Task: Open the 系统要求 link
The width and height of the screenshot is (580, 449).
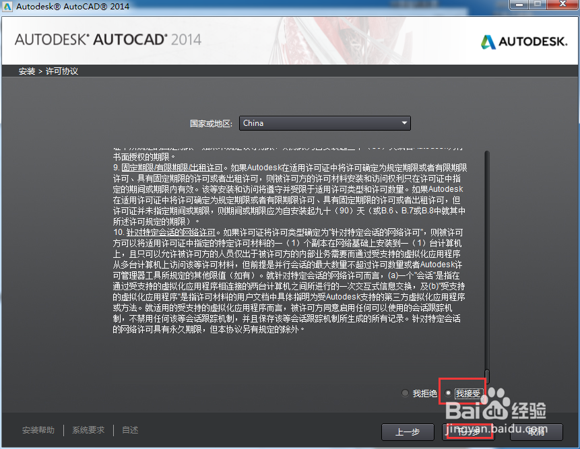Action: click(x=88, y=430)
